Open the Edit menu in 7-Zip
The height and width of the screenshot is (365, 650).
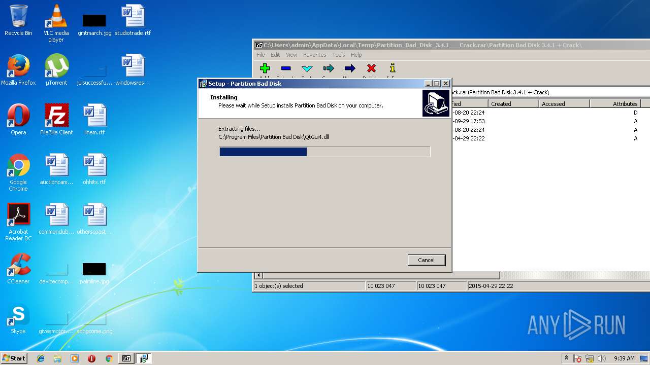275,55
